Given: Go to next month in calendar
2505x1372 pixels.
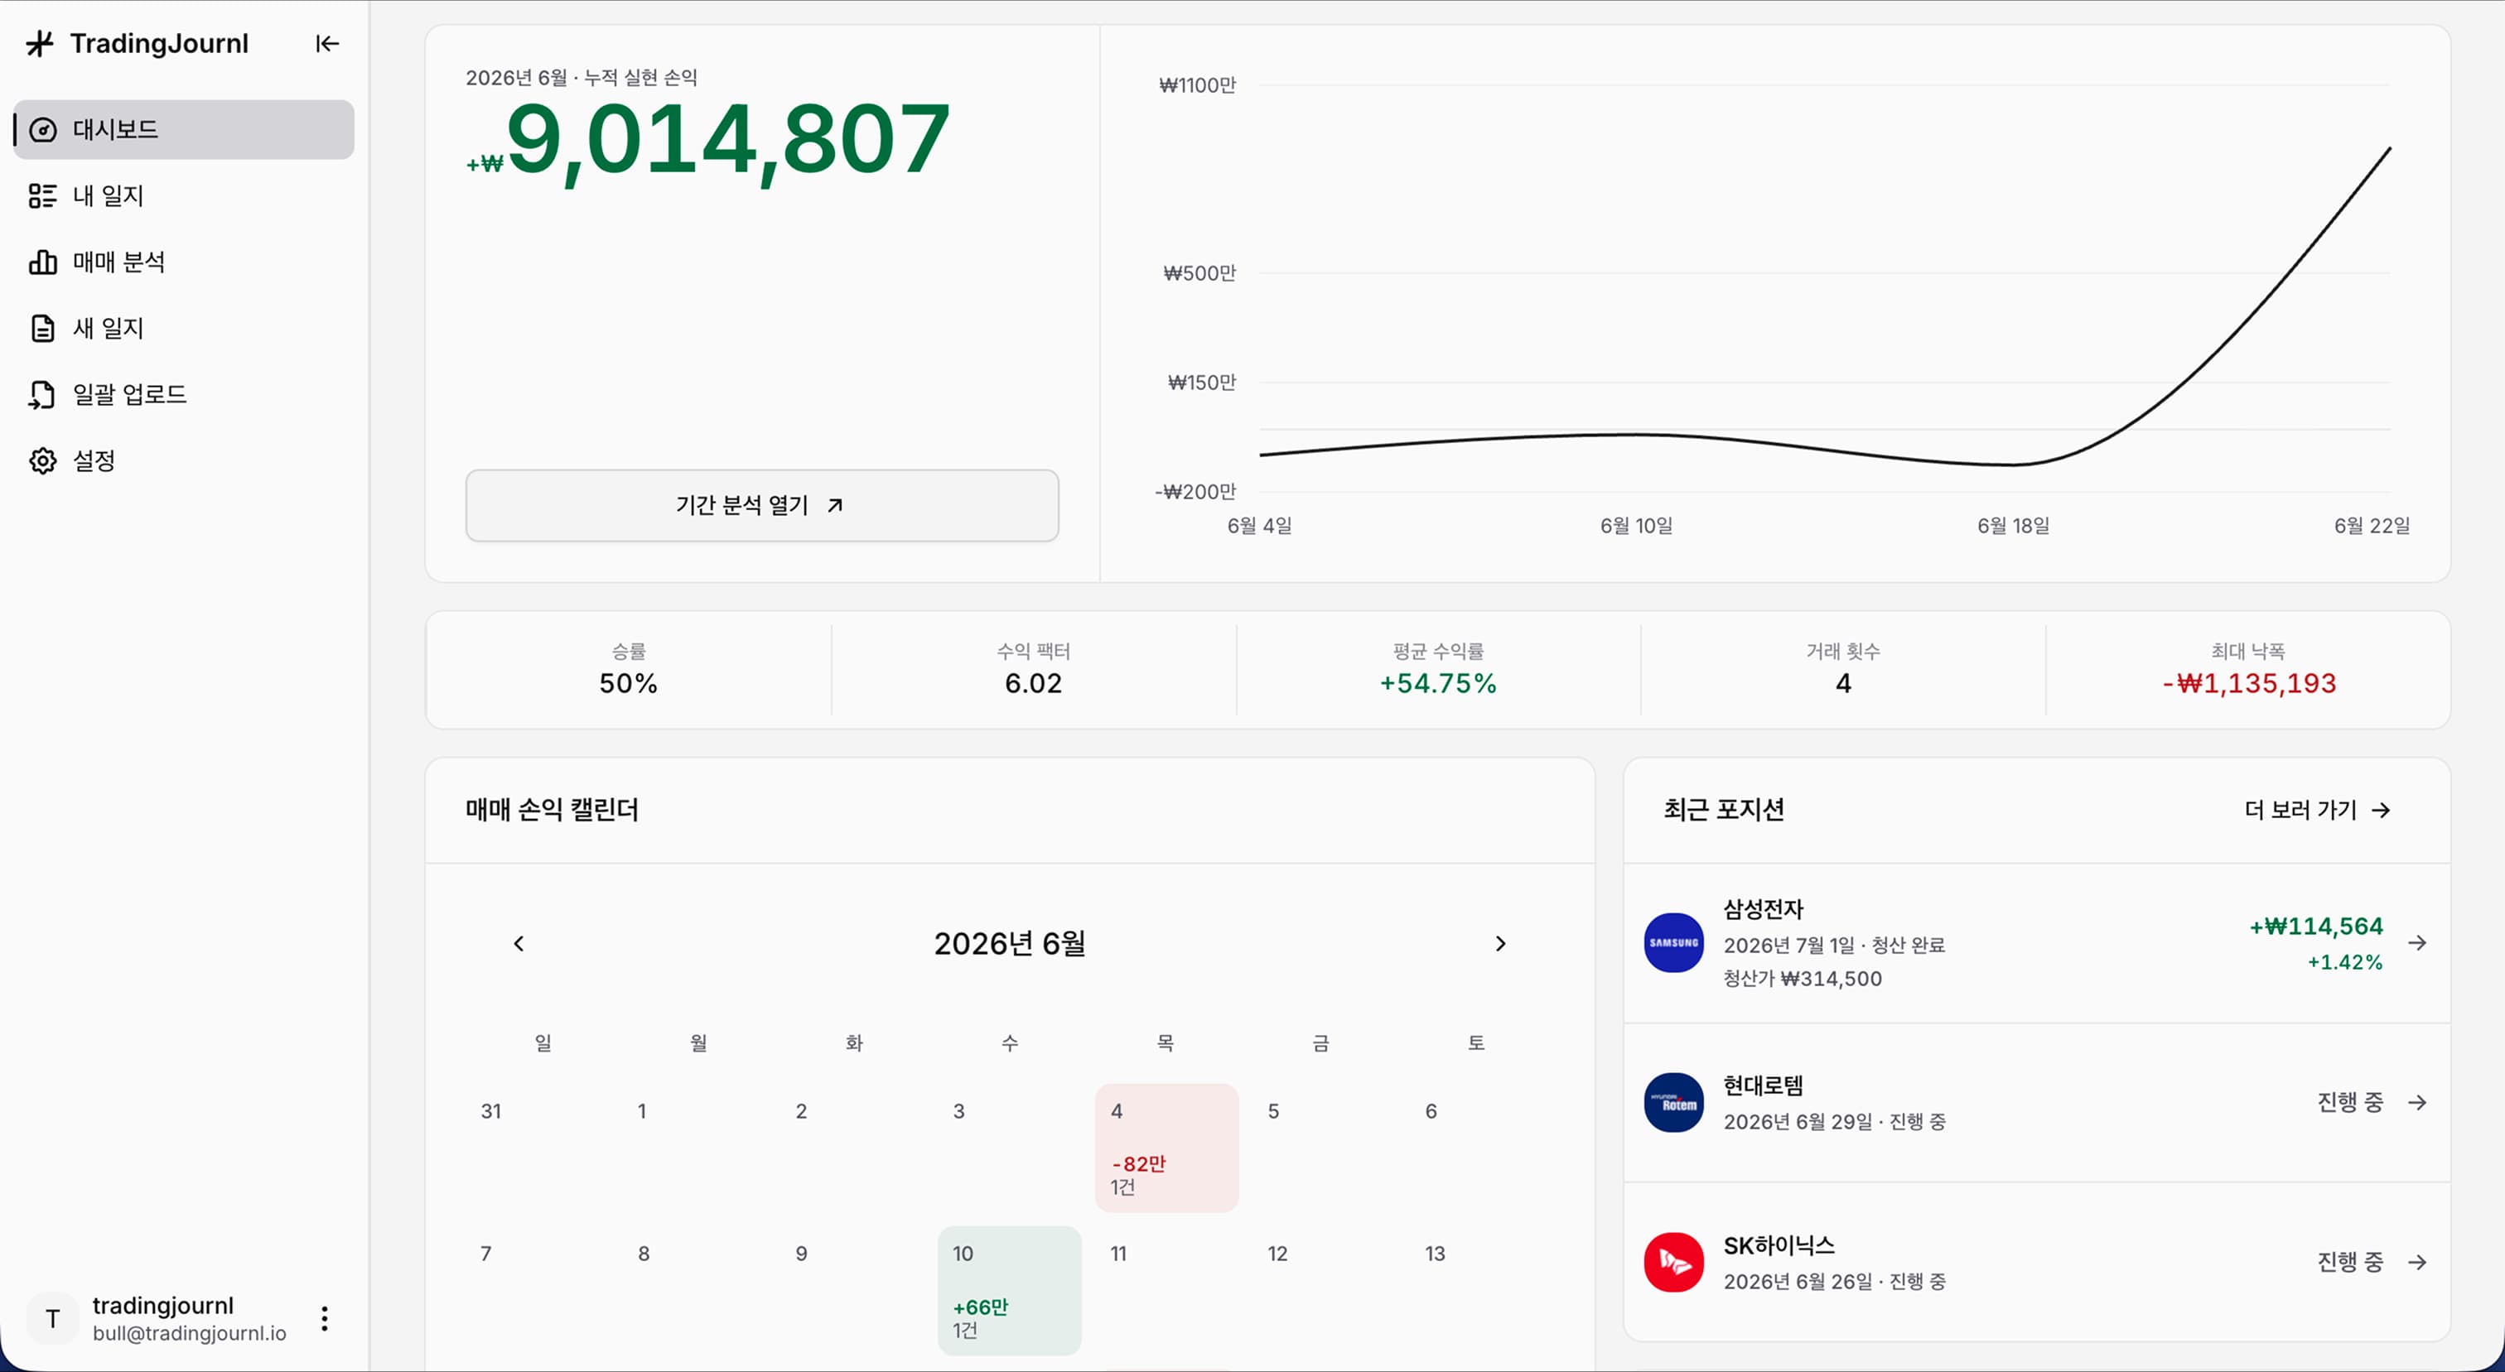Looking at the screenshot, I should tap(1500, 943).
